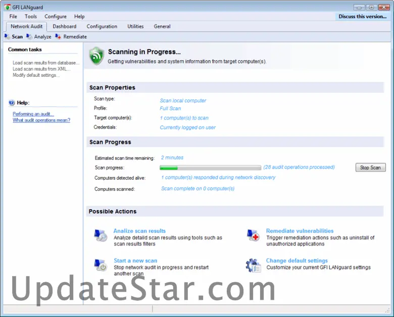Click the Change default settings gear icon

pyautogui.click(x=253, y=265)
